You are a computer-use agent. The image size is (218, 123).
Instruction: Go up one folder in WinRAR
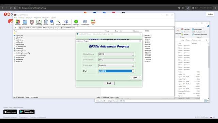[x=15, y=28]
